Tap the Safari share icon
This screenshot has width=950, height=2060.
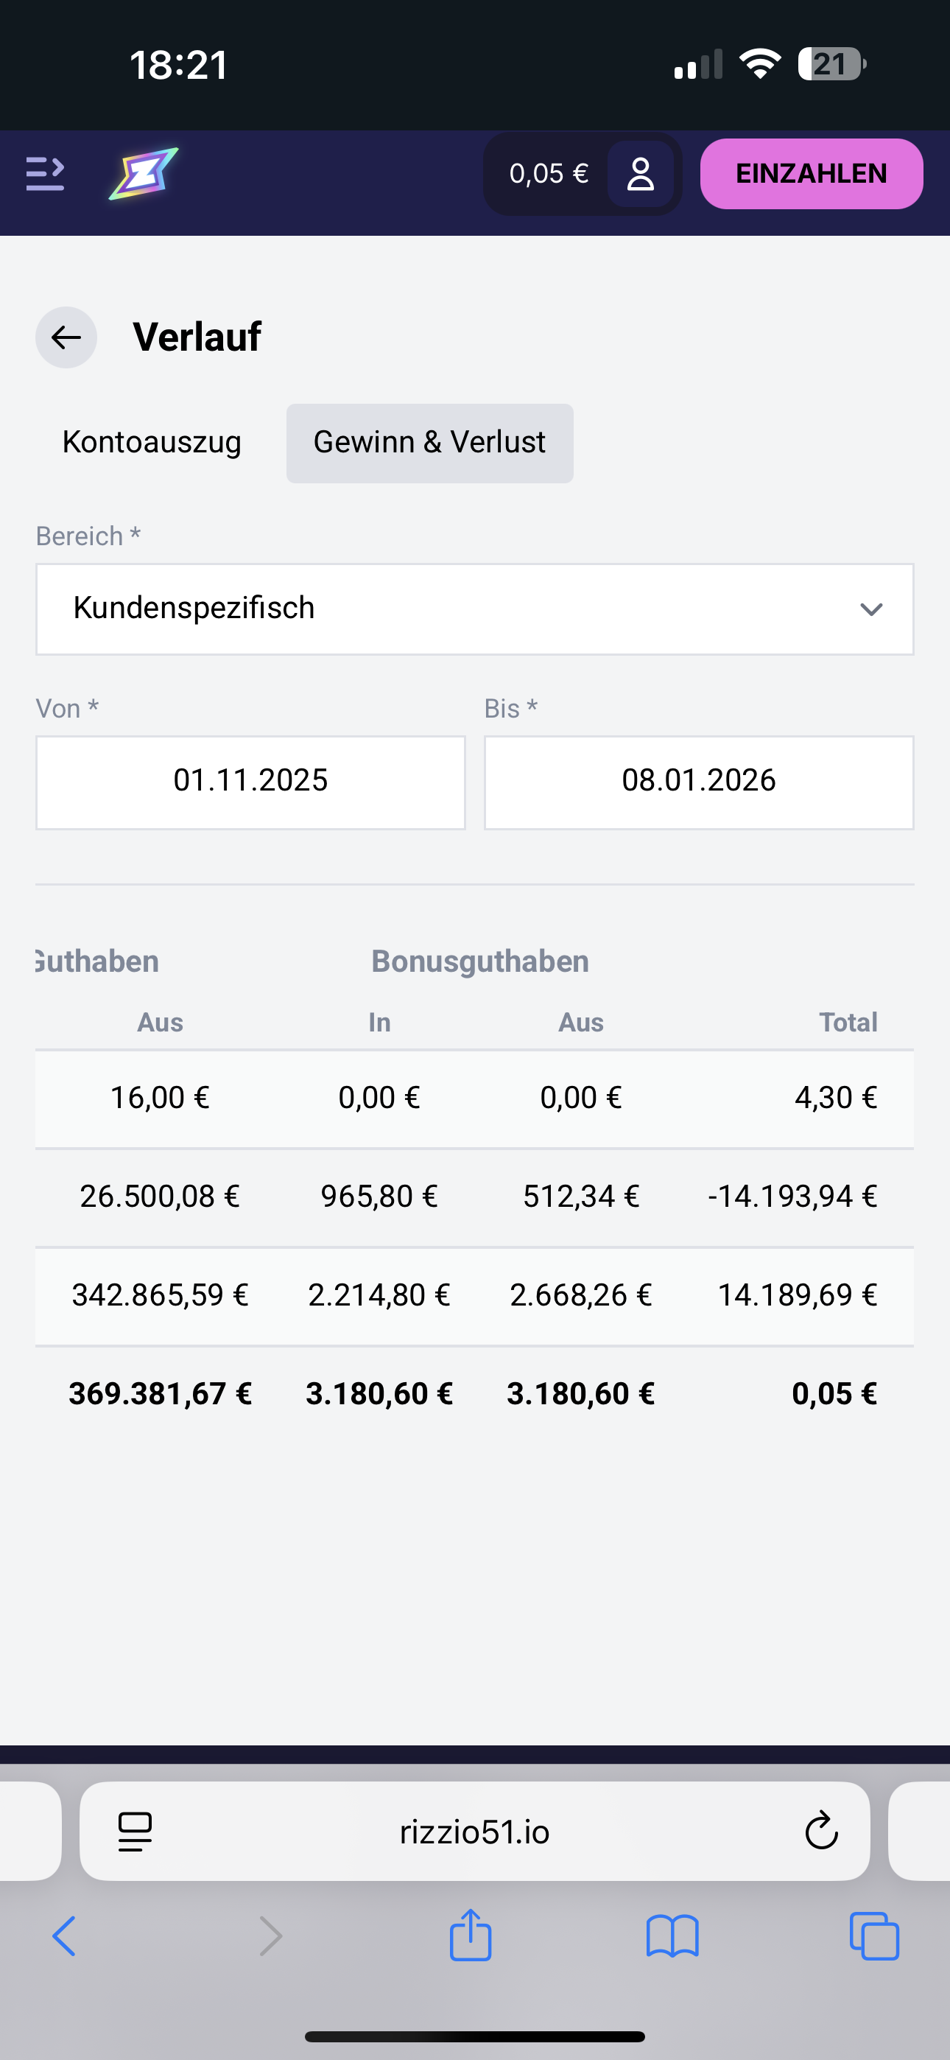[x=470, y=1936]
